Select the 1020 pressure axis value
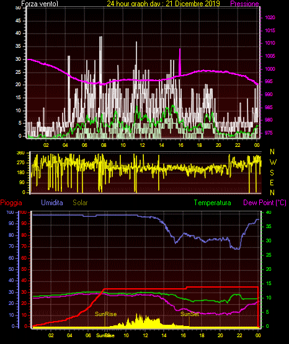 coord(270,17)
